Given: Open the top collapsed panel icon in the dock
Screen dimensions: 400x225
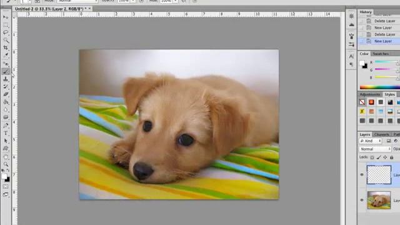Looking at the screenshot, I should tap(351, 16).
